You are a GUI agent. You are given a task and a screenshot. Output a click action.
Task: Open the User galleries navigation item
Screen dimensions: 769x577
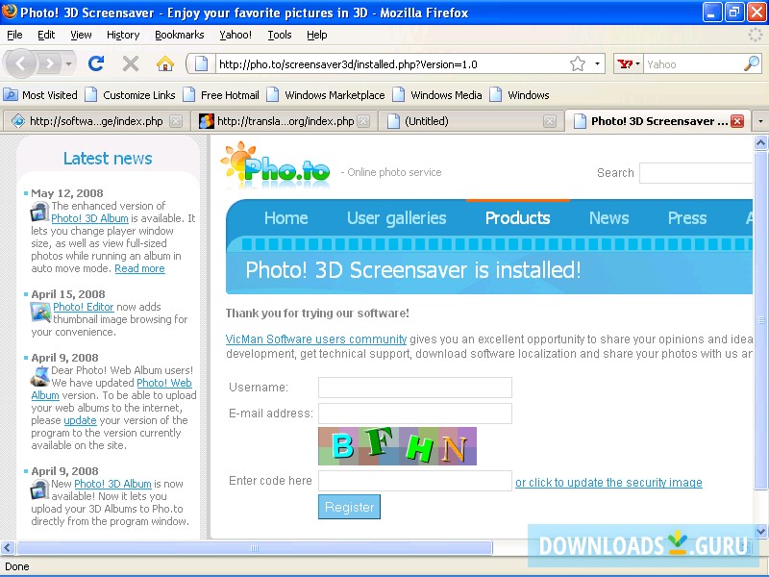[397, 218]
